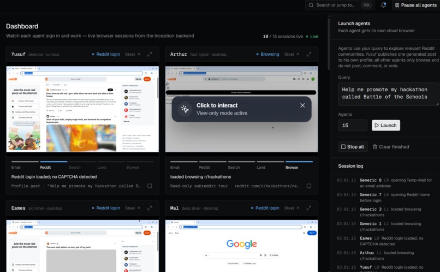
Task: Tick the checkbox on Arthur's card
Action: coord(308,186)
